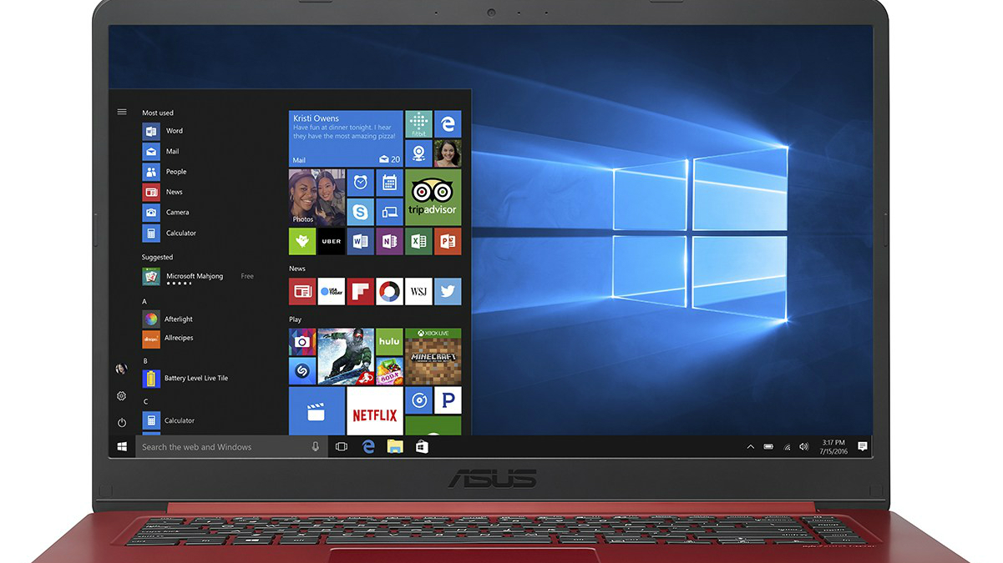Launch the Minecraft Xbox Live tile
Image resolution: width=1003 pixels, height=563 pixels.
433,357
